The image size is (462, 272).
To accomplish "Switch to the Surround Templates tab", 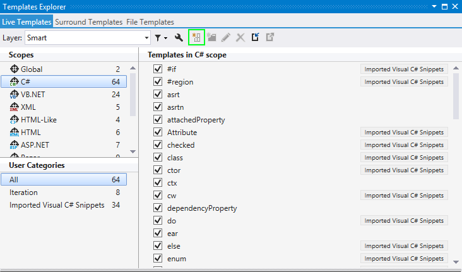I will tap(88, 21).
